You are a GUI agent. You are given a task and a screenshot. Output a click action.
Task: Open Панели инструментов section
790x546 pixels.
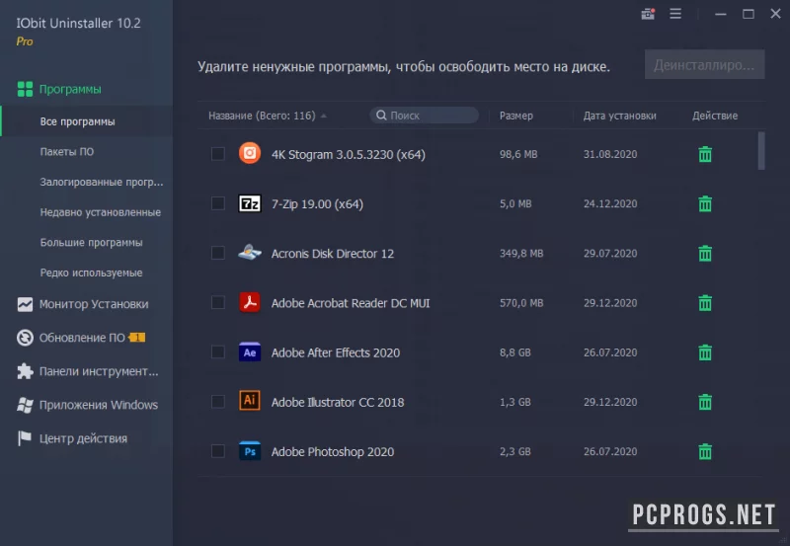pyautogui.click(x=99, y=371)
